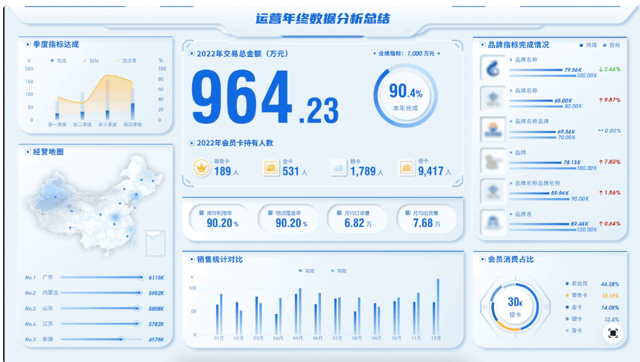Toggle 完成 legend in 销售统计对比 chart

(x=307, y=271)
